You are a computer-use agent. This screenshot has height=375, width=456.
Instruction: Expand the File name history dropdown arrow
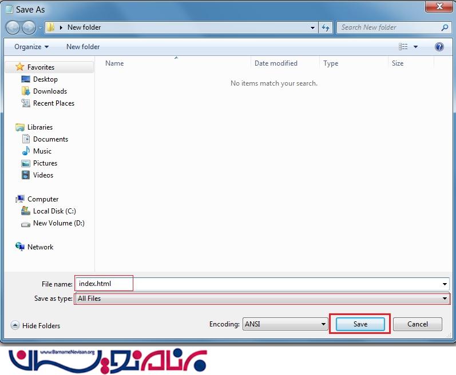click(445, 284)
